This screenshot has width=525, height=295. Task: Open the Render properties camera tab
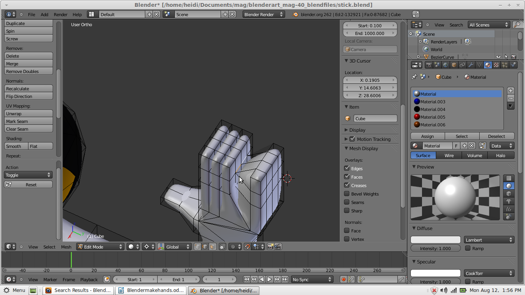429,65
